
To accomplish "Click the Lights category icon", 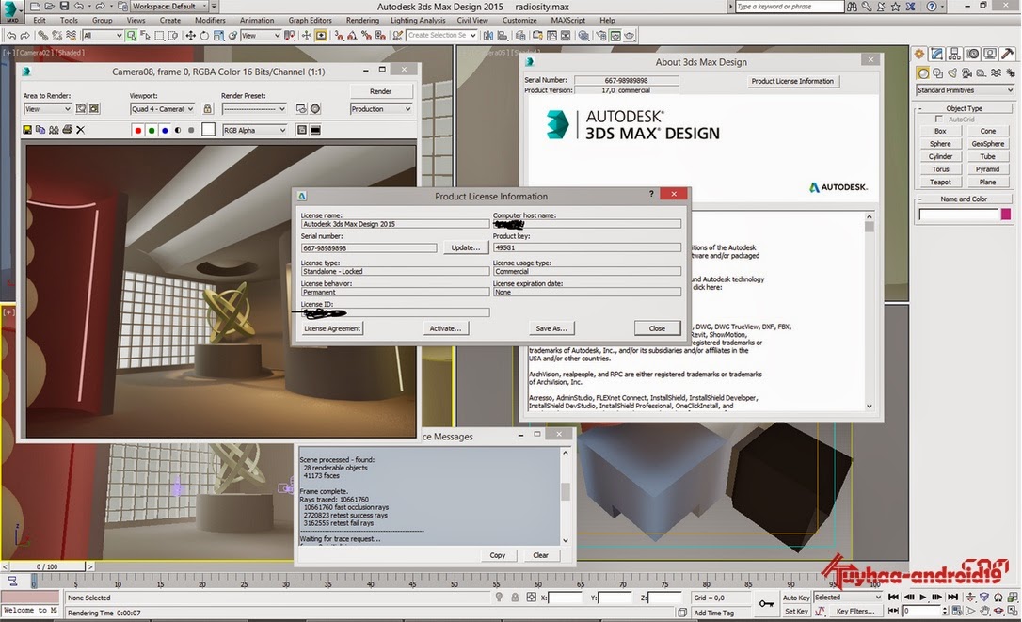I will (952, 73).
